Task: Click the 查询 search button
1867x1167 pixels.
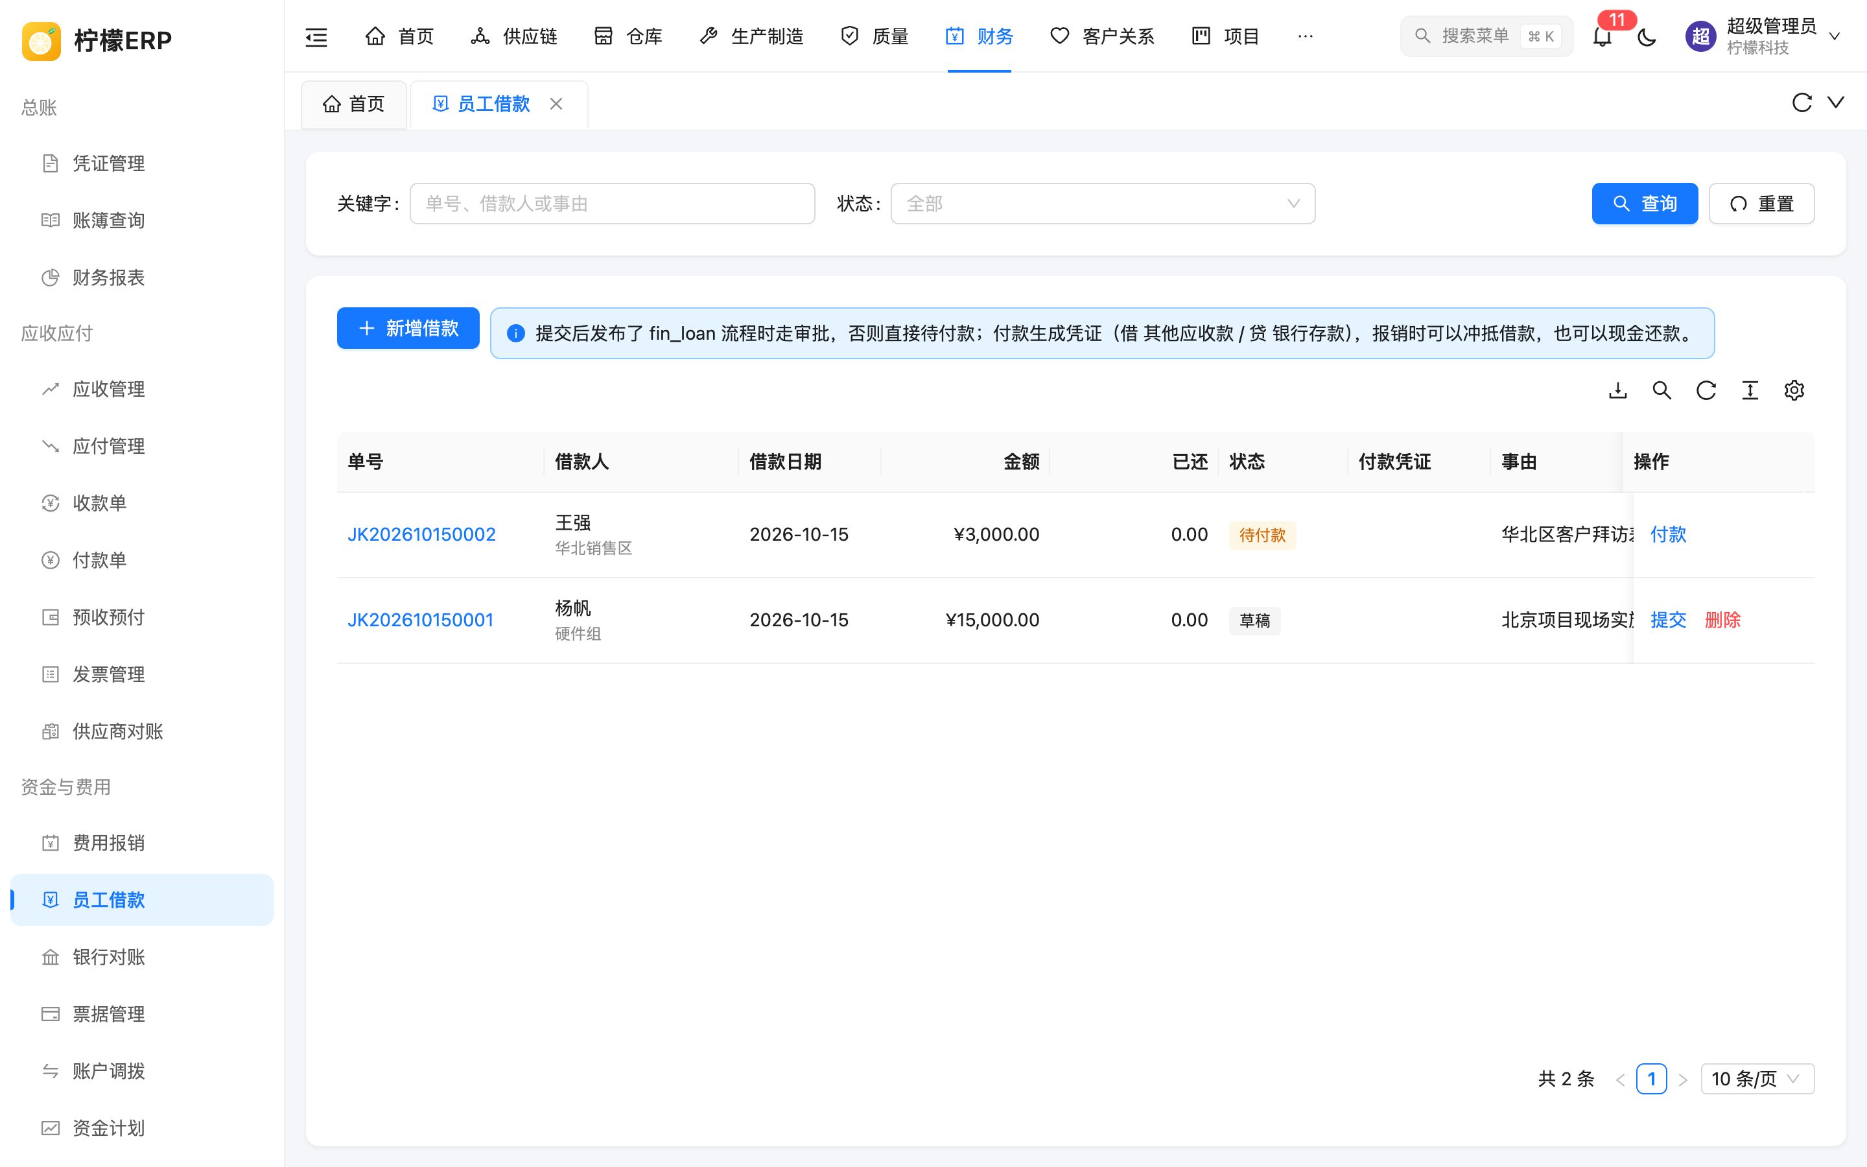Action: point(1644,204)
